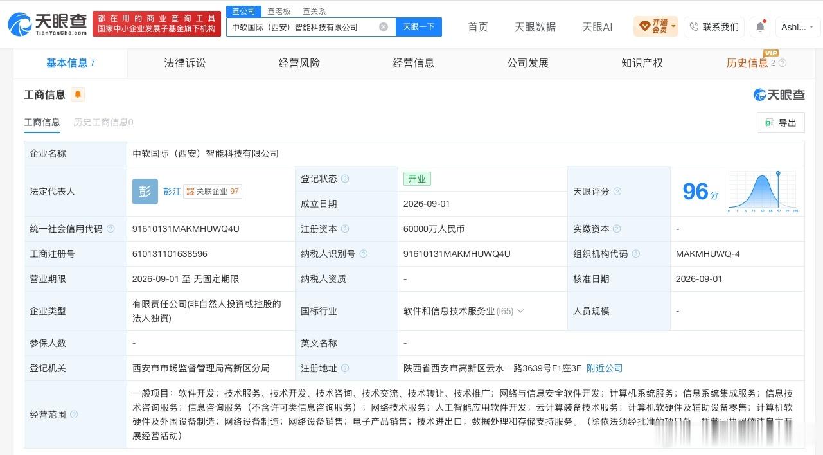The image size is (823, 455).
Task: Click help icon beside 组织机构代码
Action: 636,254
